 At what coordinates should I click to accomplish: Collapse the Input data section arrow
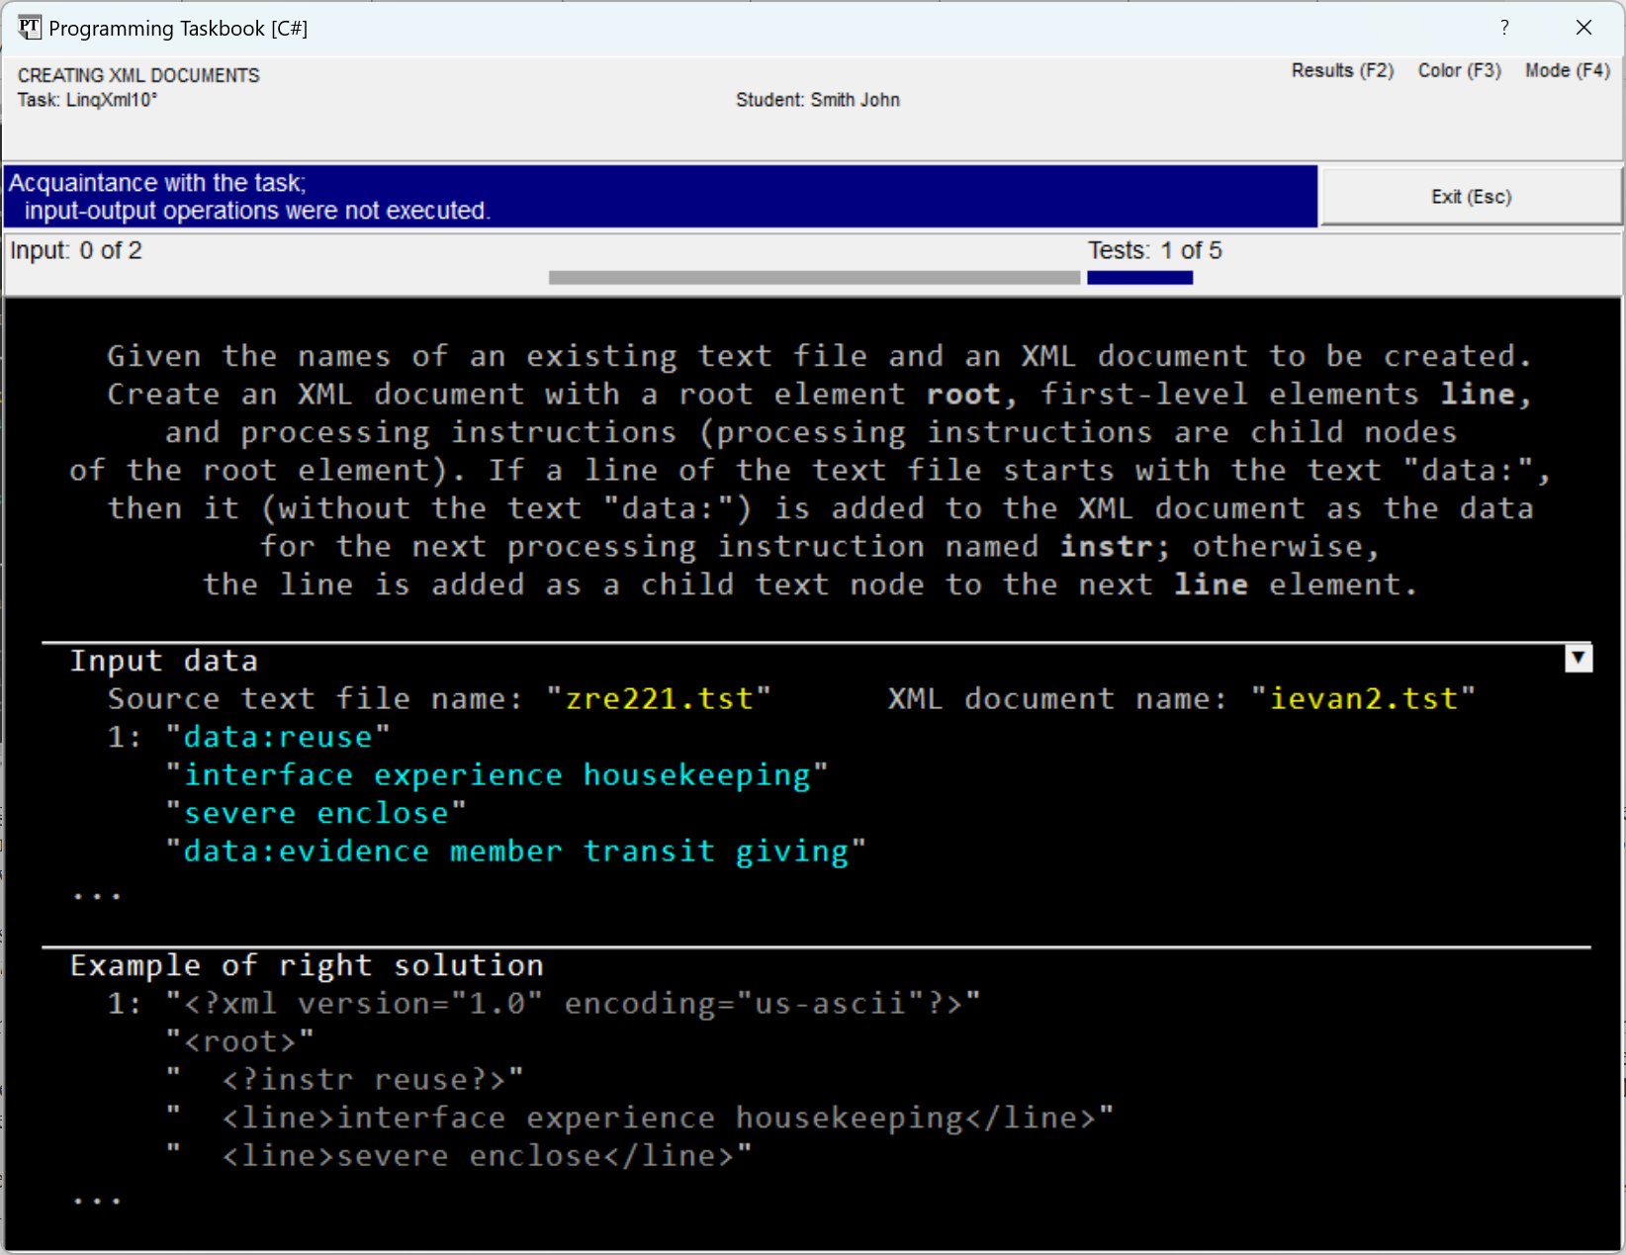click(x=1578, y=658)
